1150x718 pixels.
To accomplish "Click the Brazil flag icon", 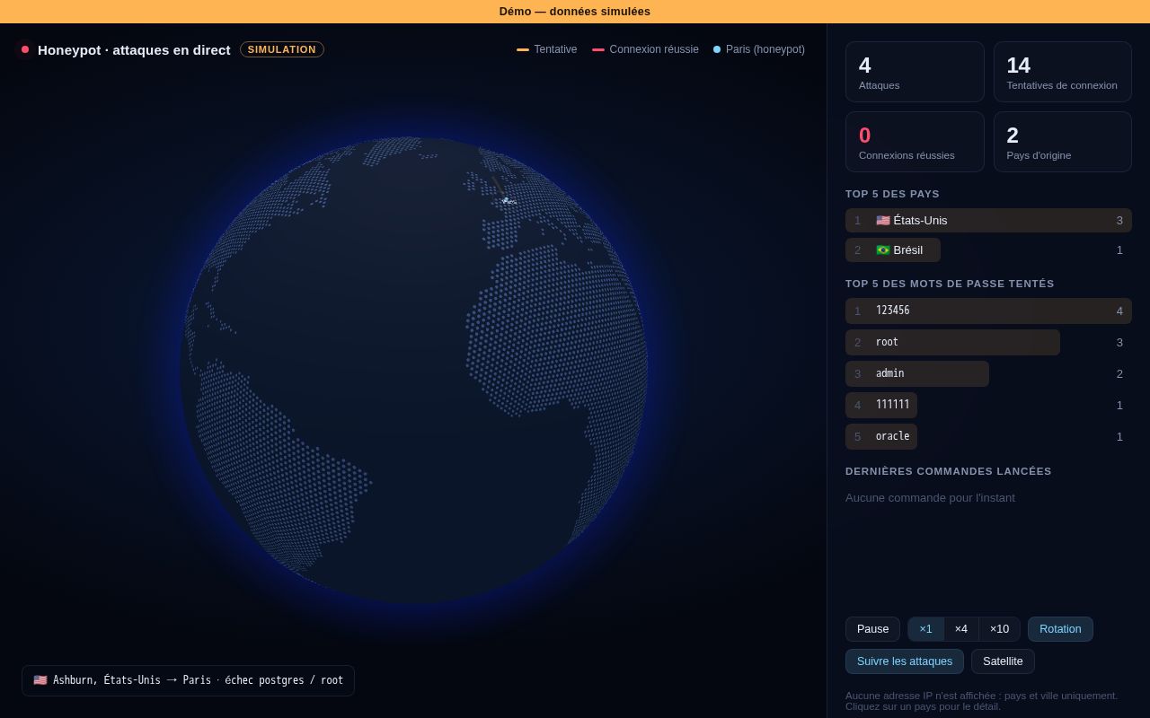I will pyautogui.click(x=883, y=250).
